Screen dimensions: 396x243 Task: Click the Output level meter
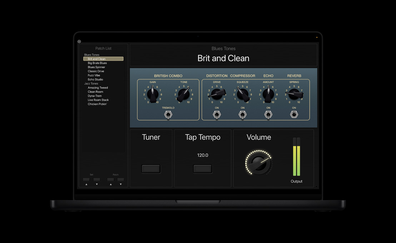point(297,157)
